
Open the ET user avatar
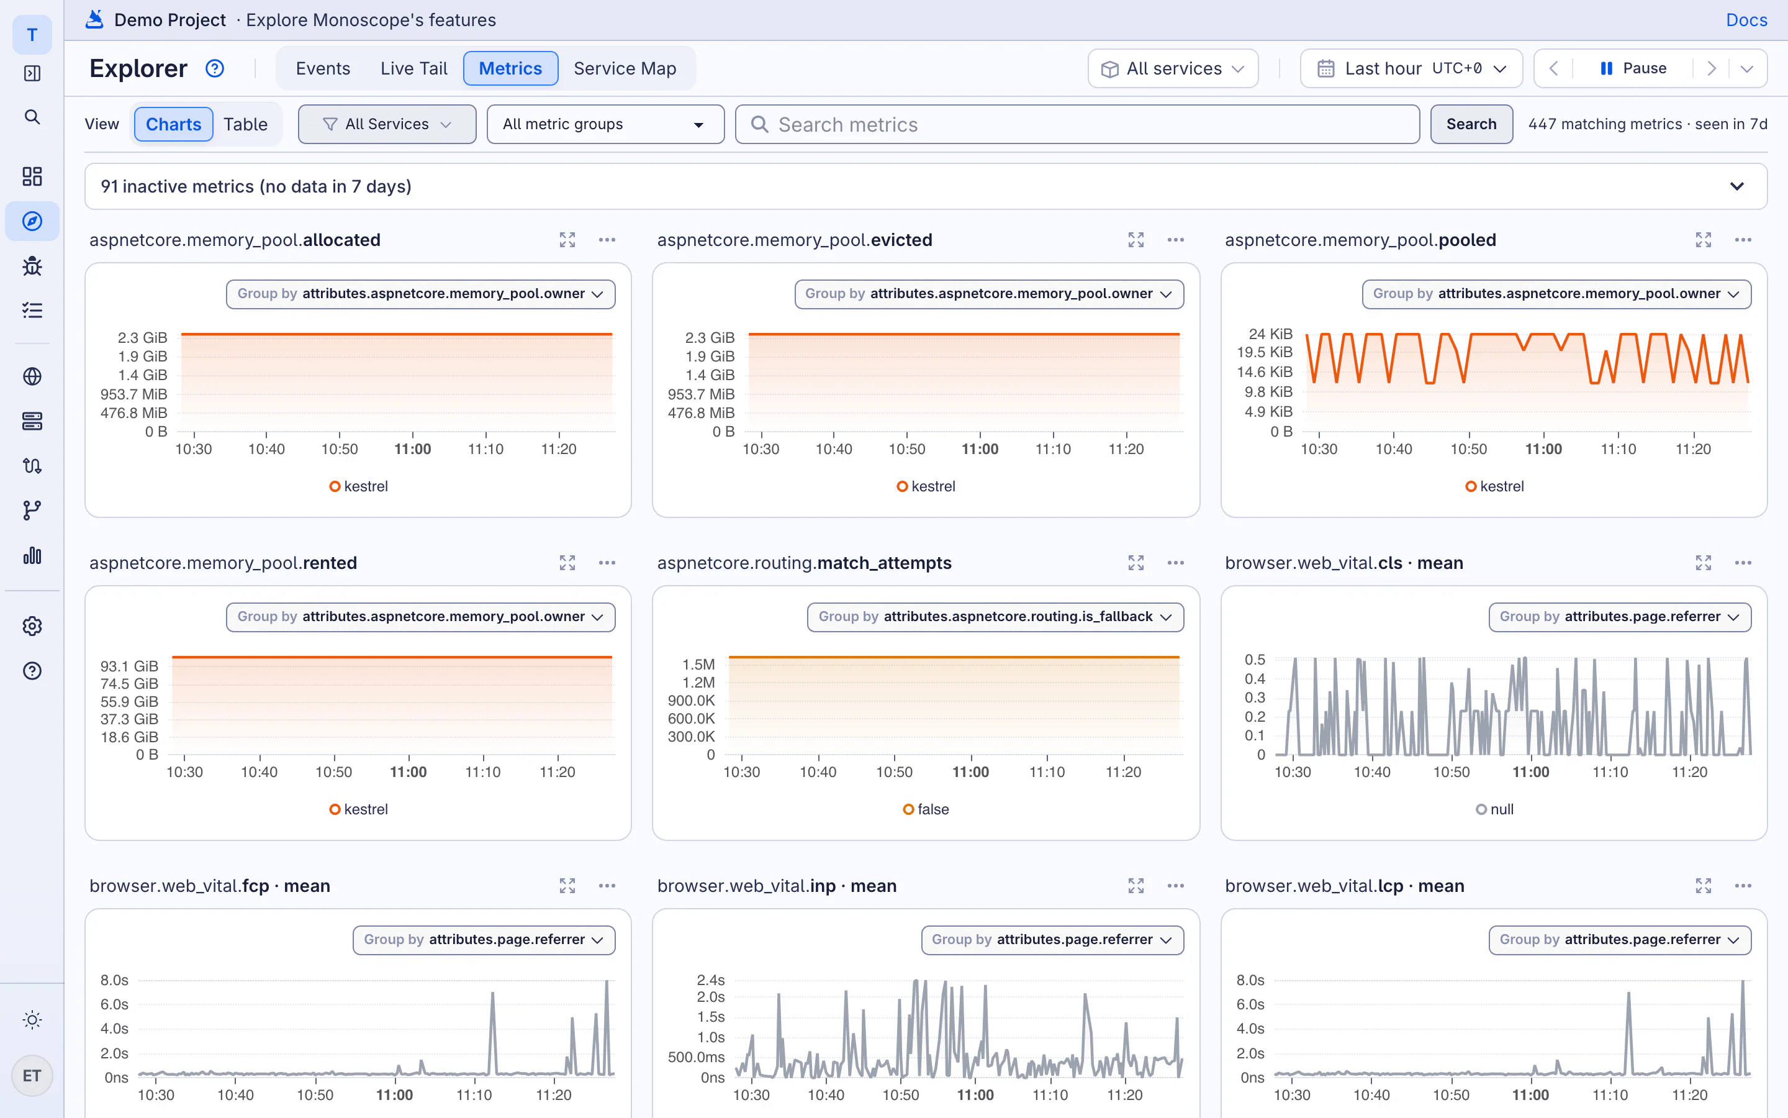pyautogui.click(x=32, y=1076)
